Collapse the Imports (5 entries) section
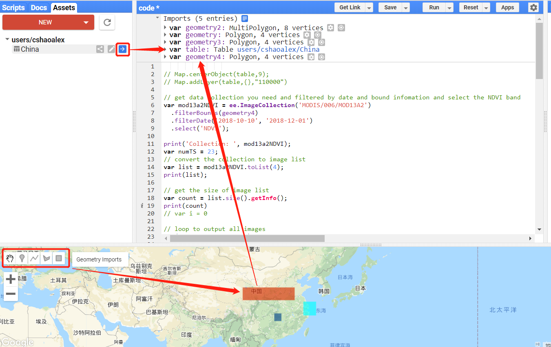The image size is (551, 347). (x=158, y=18)
